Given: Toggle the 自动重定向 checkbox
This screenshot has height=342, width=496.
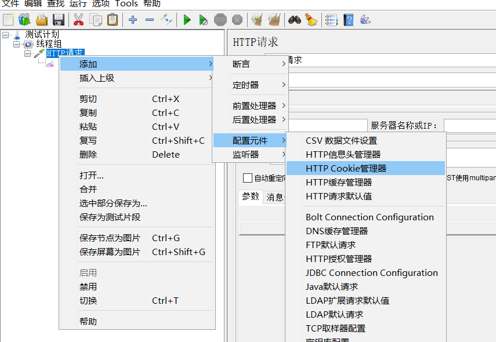Looking at the screenshot, I should [248, 178].
